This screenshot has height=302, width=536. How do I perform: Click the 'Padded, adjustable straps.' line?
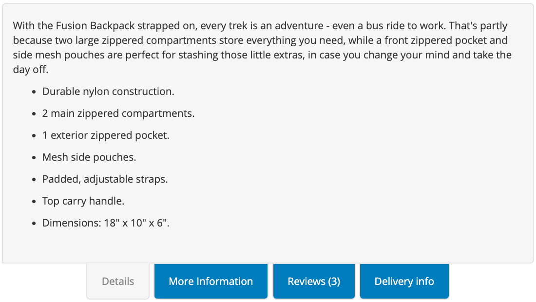(x=105, y=179)
